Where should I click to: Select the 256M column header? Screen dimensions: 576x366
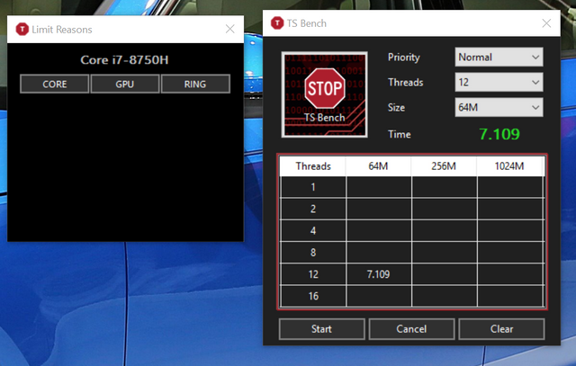[x=444, y=166]
